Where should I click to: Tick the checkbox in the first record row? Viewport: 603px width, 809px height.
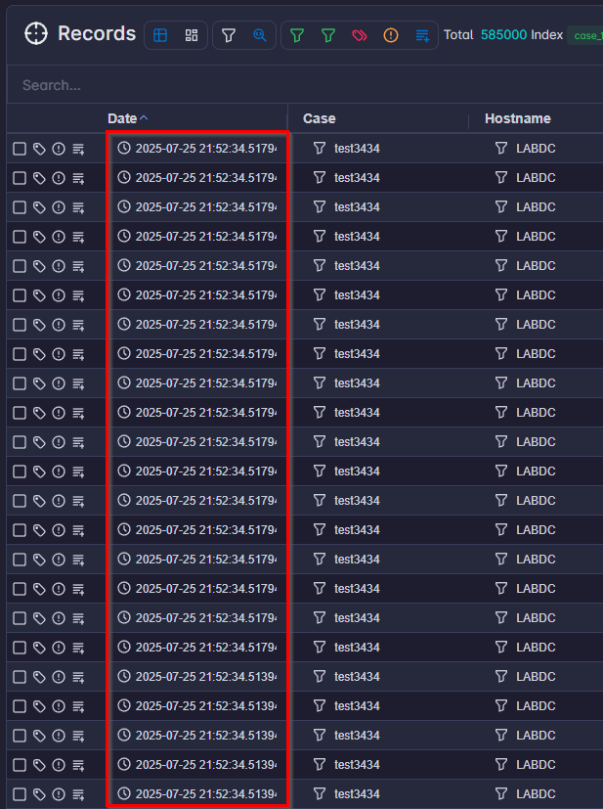point(20,149)
